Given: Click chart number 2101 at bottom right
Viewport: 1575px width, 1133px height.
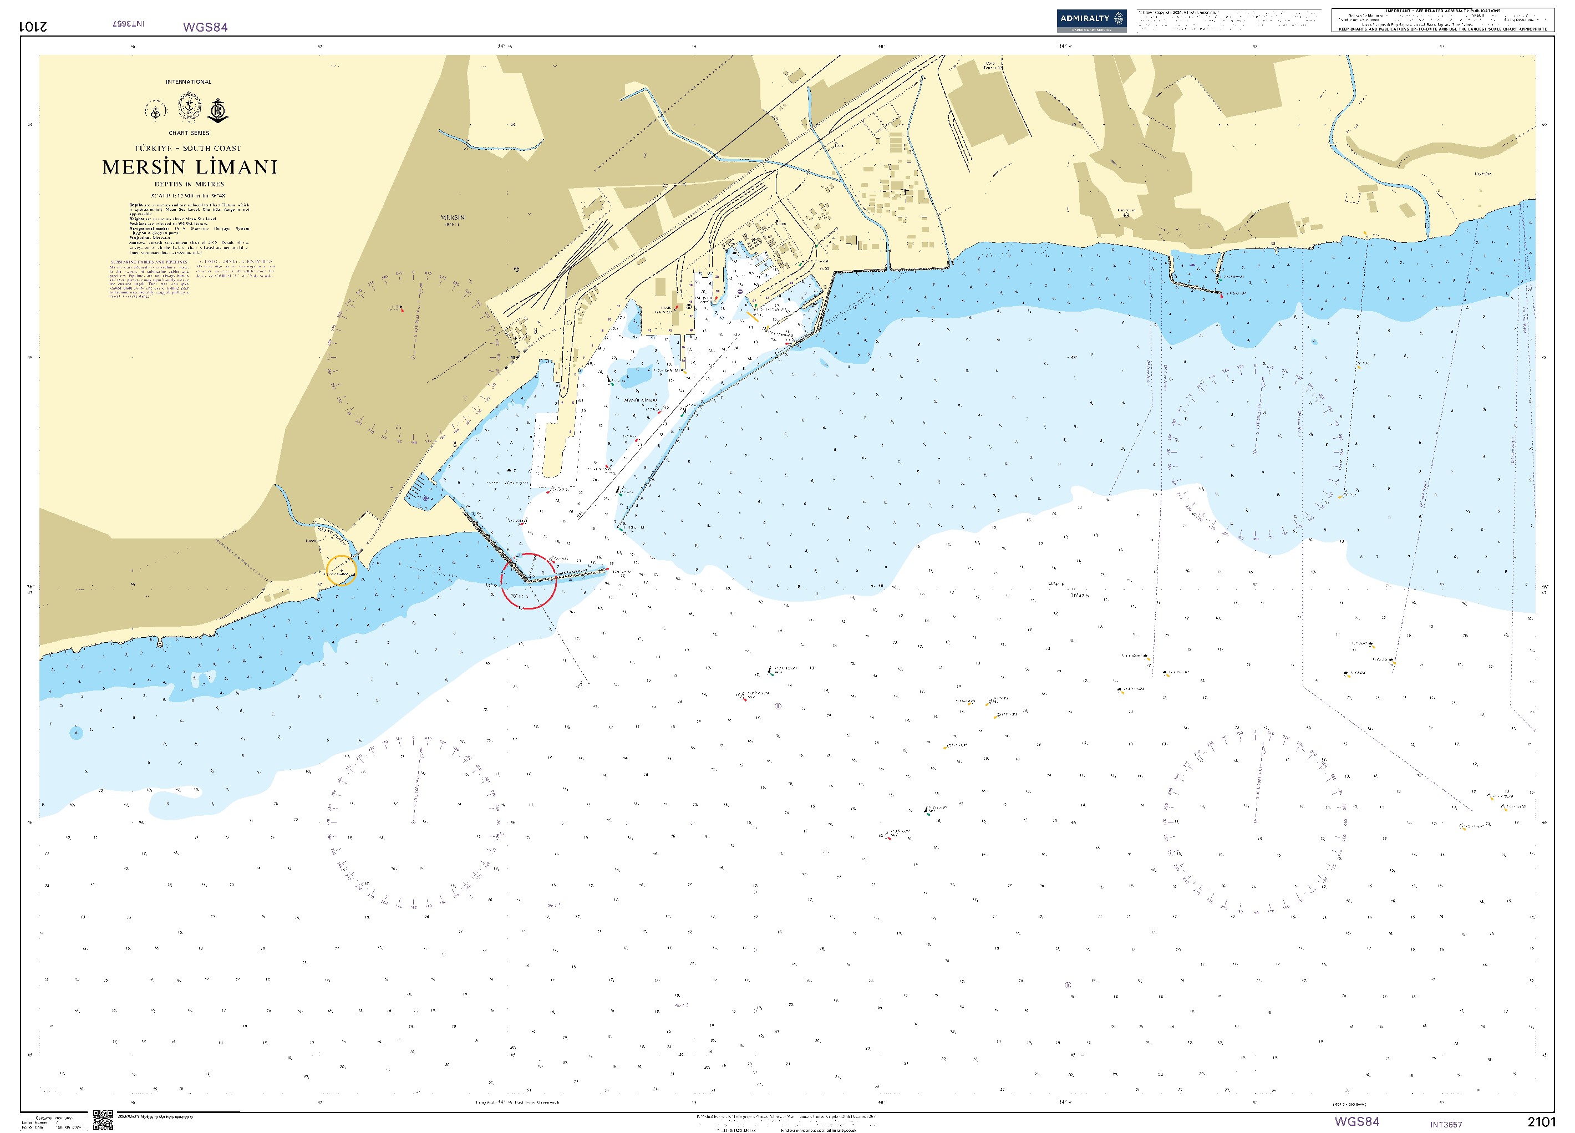Looking at the screenshot, I should 1541,1122.
